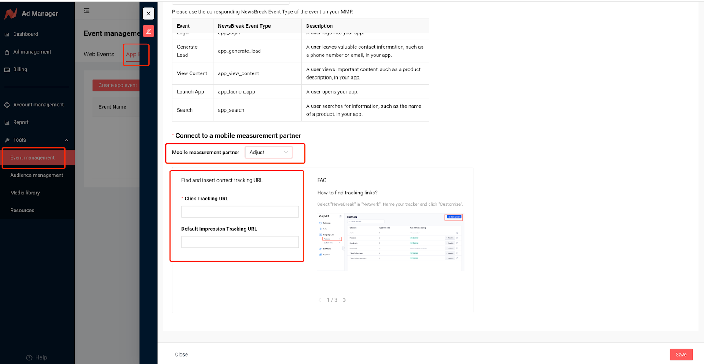704x364 pixels.
Task: Click the Ad management bag icon
Action: (x=7, y=52)
